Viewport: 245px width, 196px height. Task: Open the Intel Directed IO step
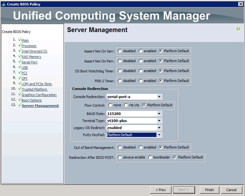tap(34, 51)
